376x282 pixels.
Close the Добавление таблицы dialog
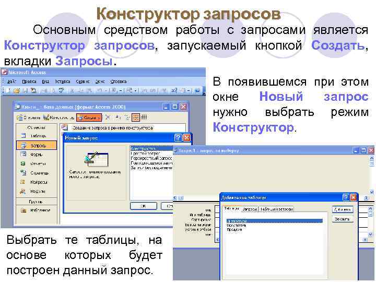353,197
